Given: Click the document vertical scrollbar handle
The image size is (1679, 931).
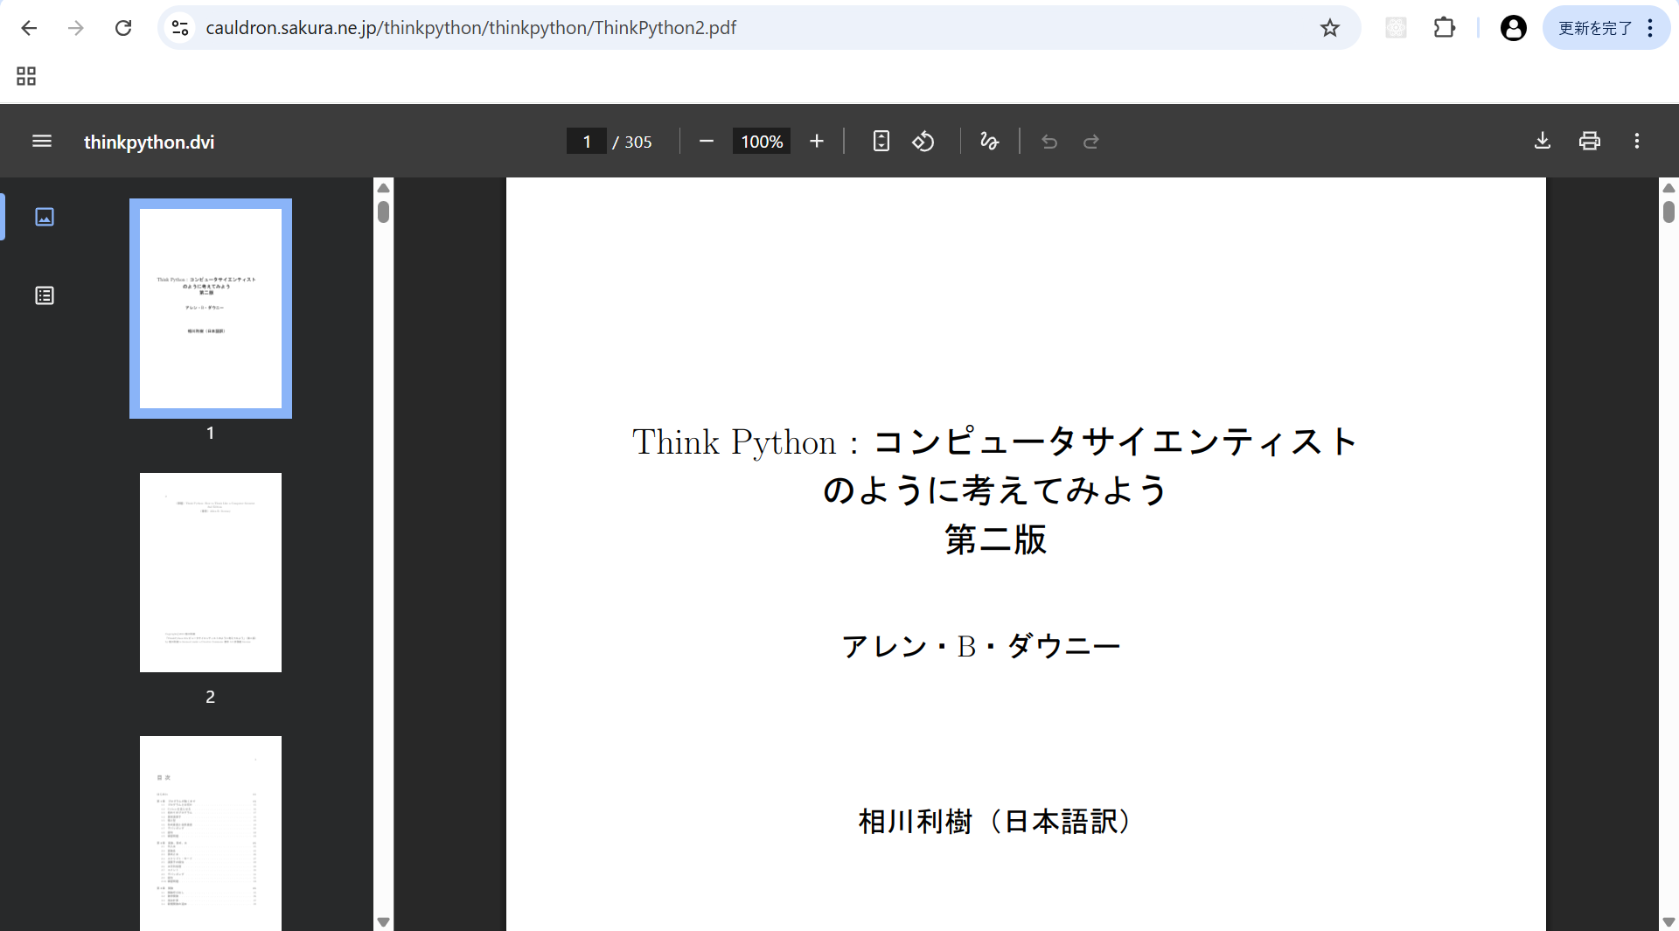Looking at the screenshot, I should click(1669, 212).
